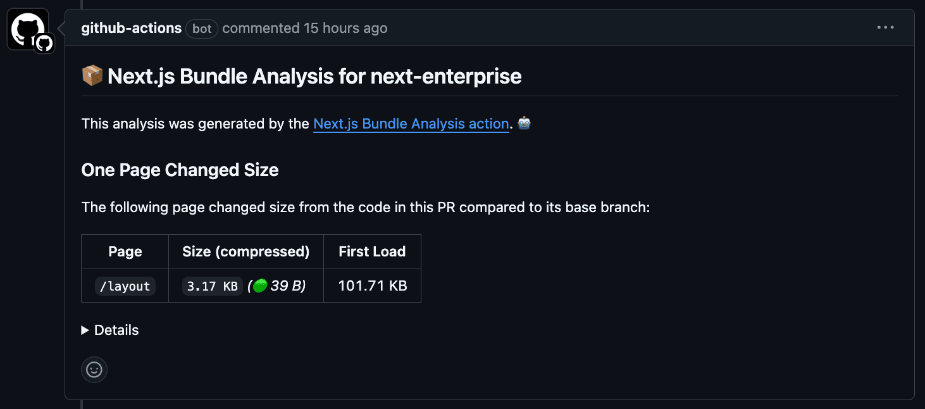This screenshot has width=925, height=409.
Task: Open the comment options kebab menu
Action: (x=885, y=27)
